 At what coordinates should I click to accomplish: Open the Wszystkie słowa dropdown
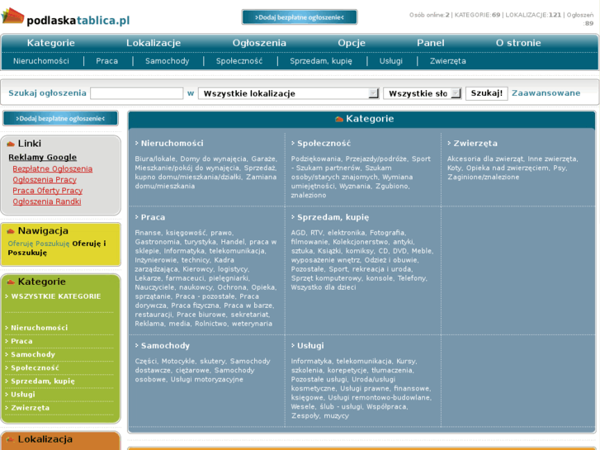click(423, 93)
